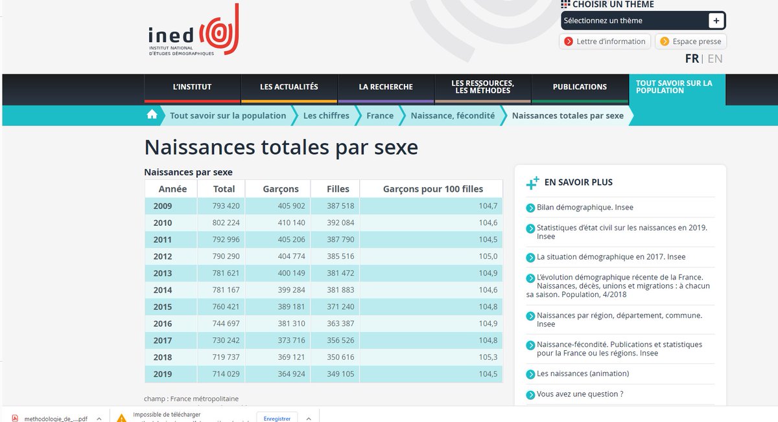This screenshot has height=422, width=778.
Task: Click the ratio value 105,3
Action: tap(488, 357)
